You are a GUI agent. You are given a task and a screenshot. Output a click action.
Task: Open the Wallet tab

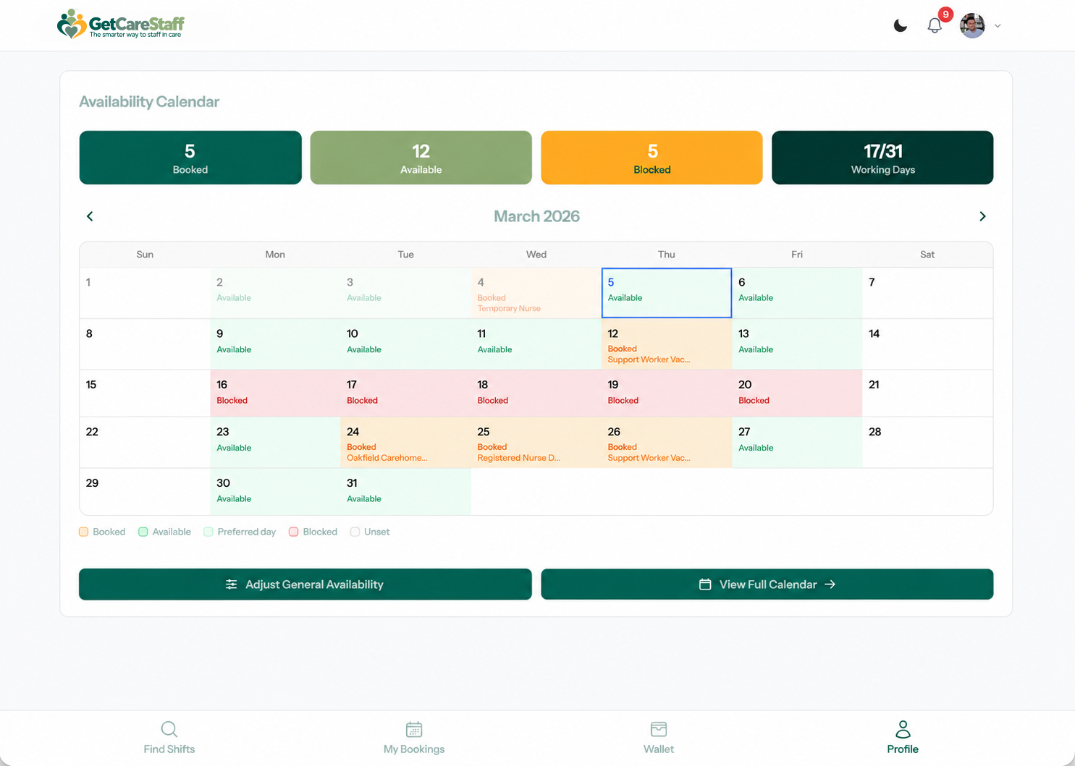659,738
